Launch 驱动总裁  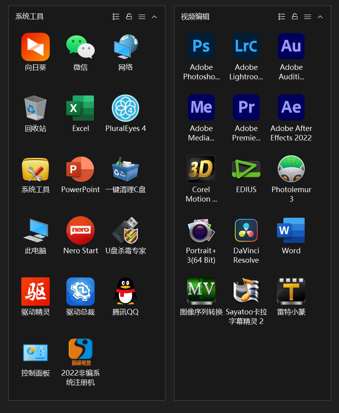click(x=81, y=292)
